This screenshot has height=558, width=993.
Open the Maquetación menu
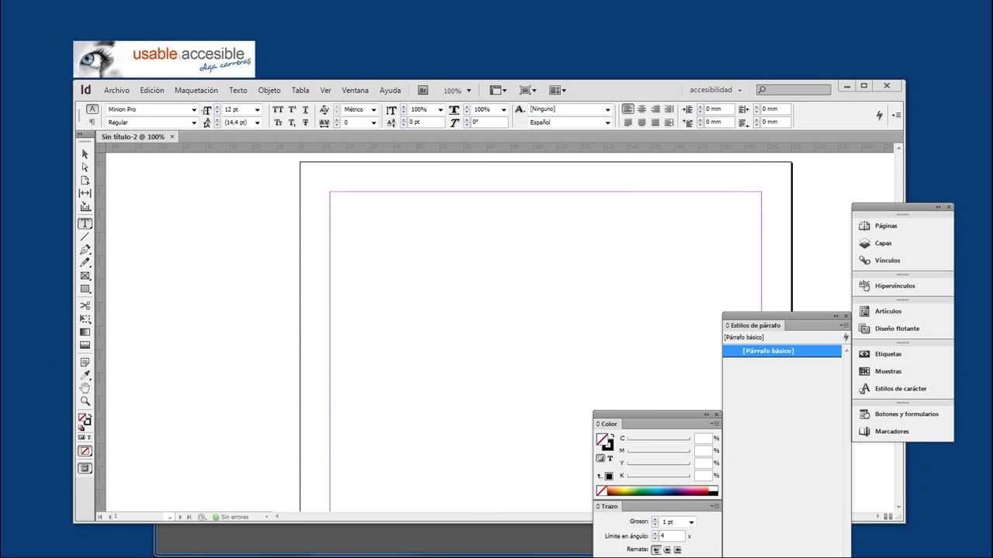(196, 91)
